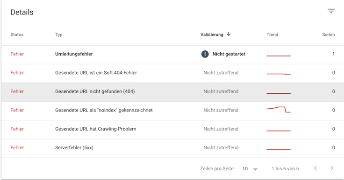Click Nicht zutreffend in Crawling-Problem row
This screenshot has height=180, width=344.
point(221,129)
